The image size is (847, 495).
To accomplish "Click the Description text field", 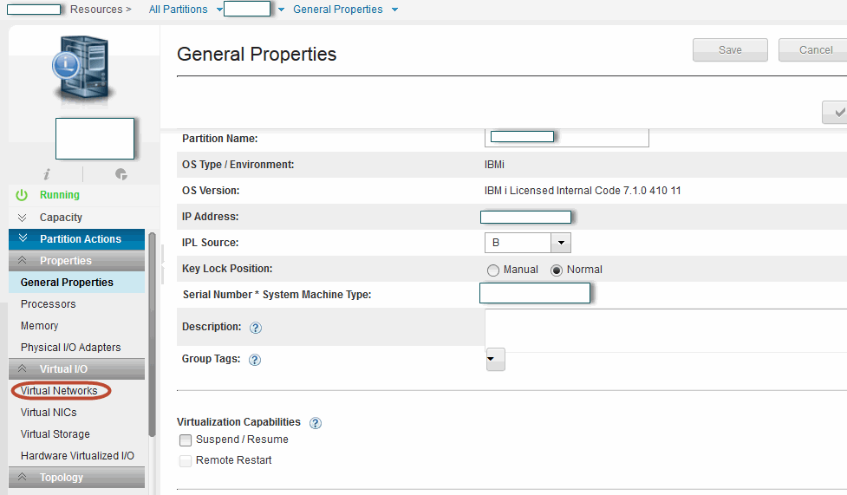I will click(x=664, y=327).
